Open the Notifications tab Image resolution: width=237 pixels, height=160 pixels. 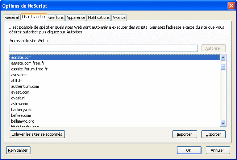click(99, 17)
